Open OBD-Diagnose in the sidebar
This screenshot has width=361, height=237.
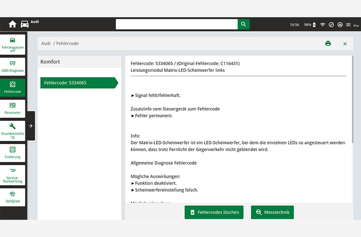(x=13, y=66)
